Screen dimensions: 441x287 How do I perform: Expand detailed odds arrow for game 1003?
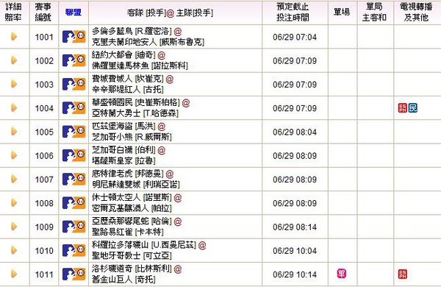14,84
